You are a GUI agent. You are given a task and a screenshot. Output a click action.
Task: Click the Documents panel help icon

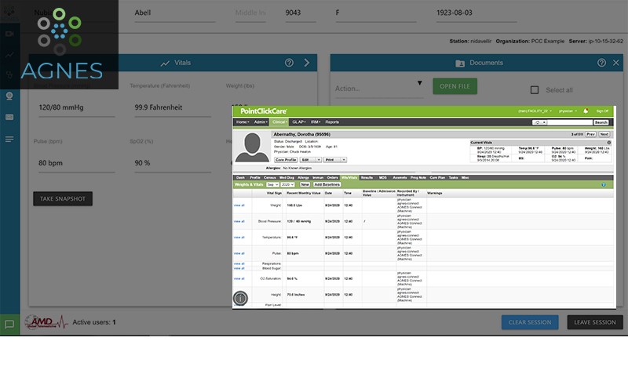pos(601,63)
